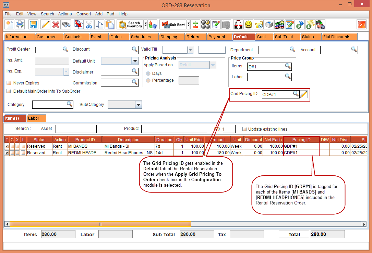Open the Valid Till date dropdown

point(190,50)
